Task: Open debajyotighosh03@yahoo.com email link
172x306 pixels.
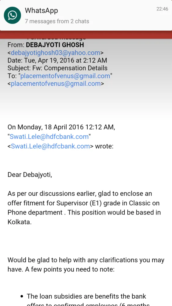Action: [56, 53]
